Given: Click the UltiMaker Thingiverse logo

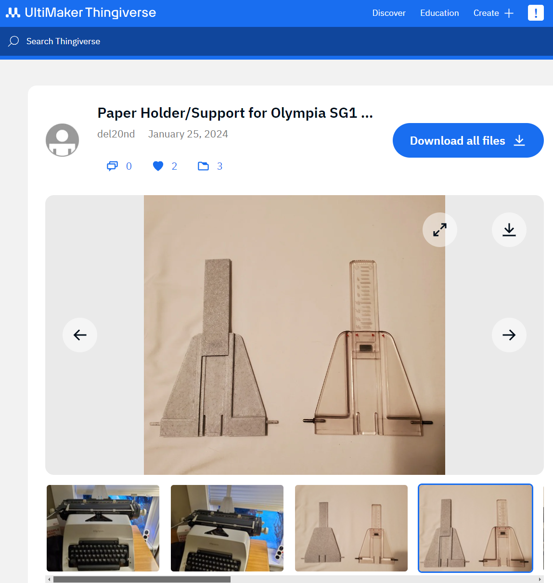Looking at the screenshot, I should (x=81, y=13).
